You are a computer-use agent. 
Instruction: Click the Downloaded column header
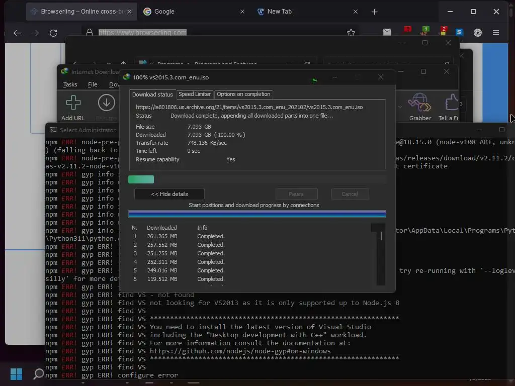161,228
